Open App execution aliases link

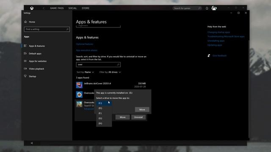(x=86, y=50)
